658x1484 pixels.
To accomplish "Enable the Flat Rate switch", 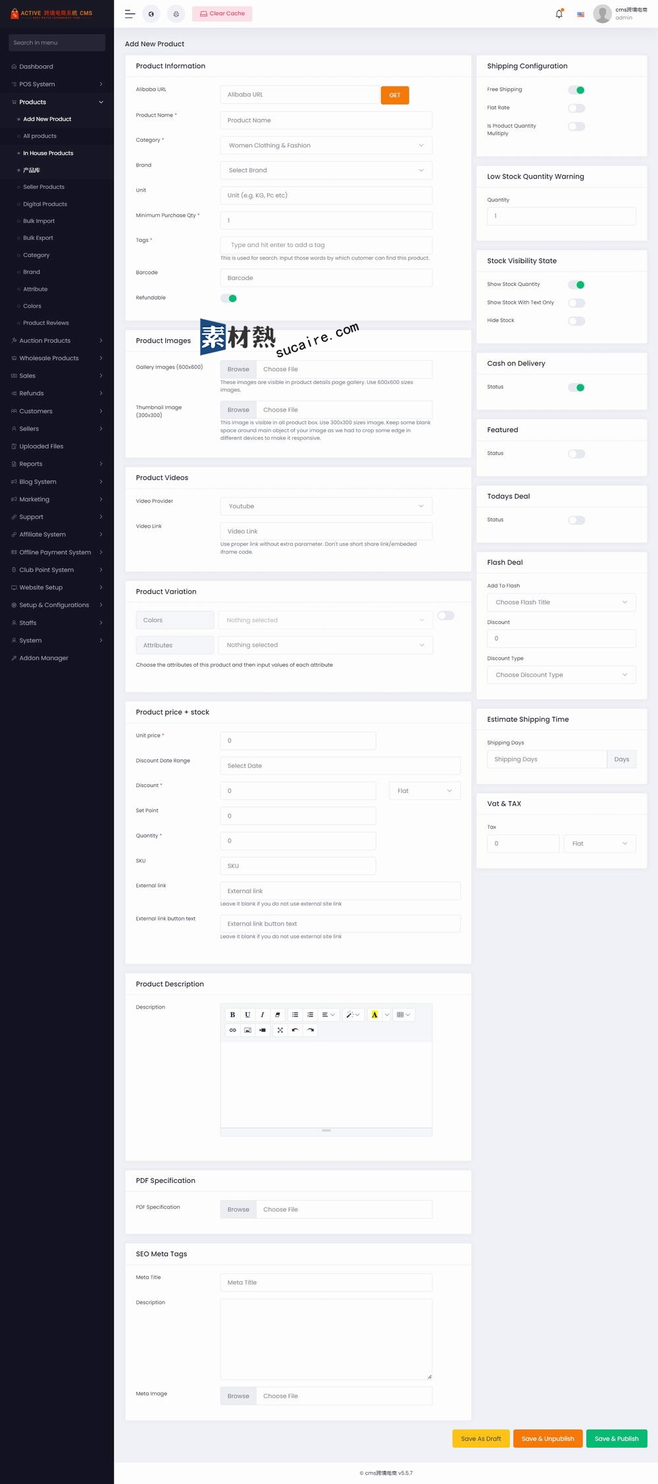I will coord(576,108).
